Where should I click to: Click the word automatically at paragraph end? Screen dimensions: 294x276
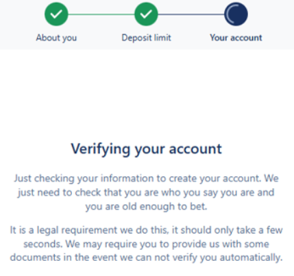[252, 258]
